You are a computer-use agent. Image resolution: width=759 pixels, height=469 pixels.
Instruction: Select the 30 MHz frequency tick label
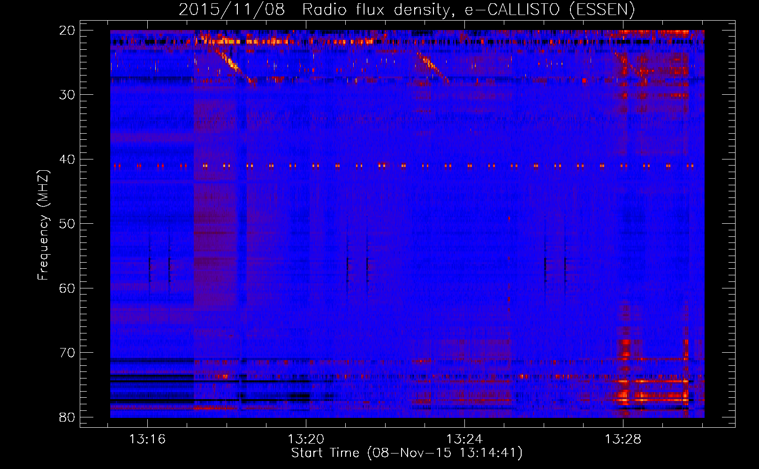click(x=67, y=95)
